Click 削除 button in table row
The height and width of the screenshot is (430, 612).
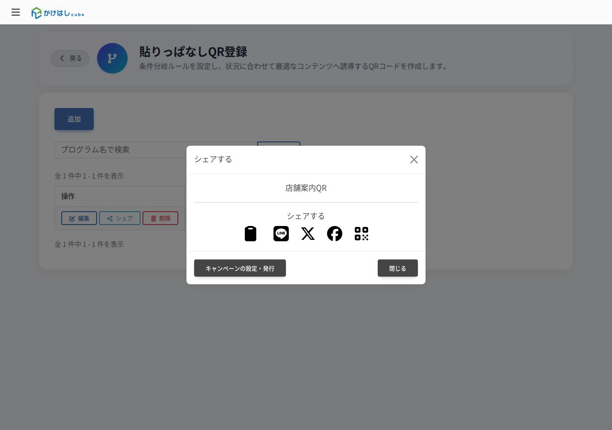click(160, 218)
